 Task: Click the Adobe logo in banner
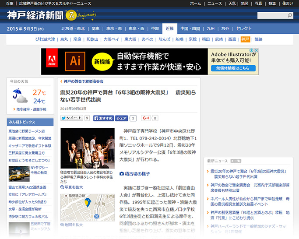52,58
